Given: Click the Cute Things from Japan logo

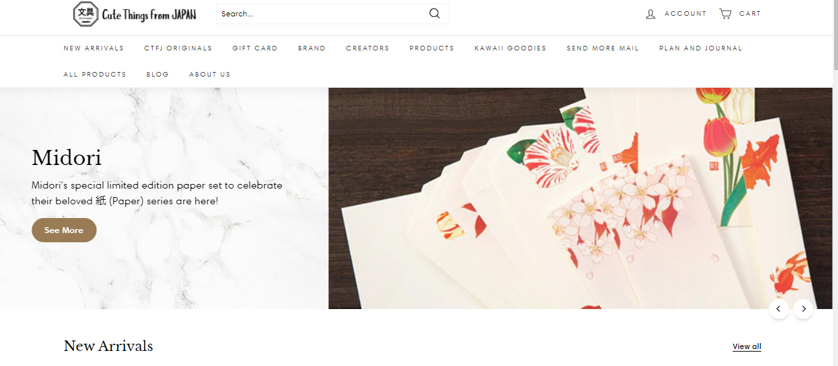Looking at the screenshot, I should tap(134, 14).
